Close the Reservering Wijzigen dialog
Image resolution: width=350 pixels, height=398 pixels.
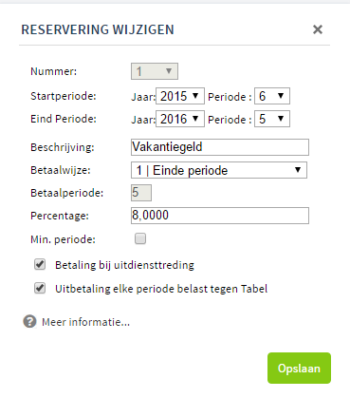coord(318,29)
